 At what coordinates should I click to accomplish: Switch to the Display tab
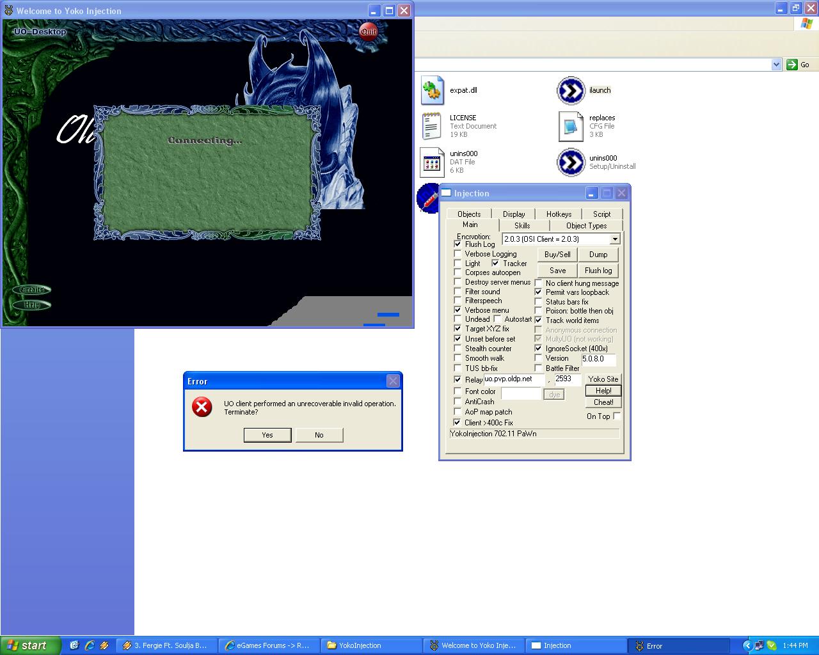514,214
